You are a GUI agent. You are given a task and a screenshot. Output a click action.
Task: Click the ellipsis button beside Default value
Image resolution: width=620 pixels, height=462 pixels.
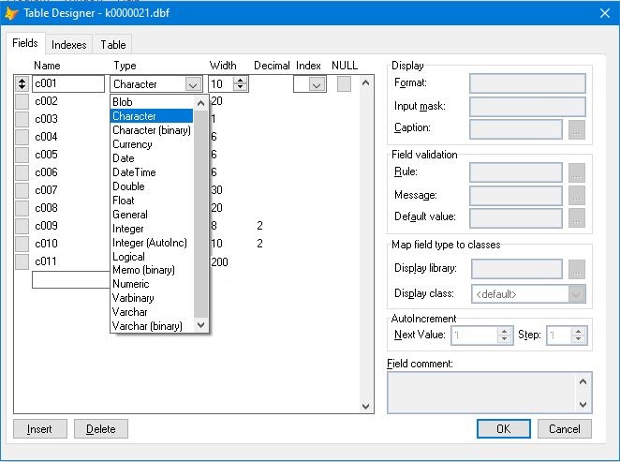[x=578, y=217]
